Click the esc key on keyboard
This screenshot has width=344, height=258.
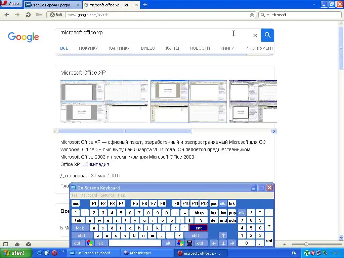point(76,204)
